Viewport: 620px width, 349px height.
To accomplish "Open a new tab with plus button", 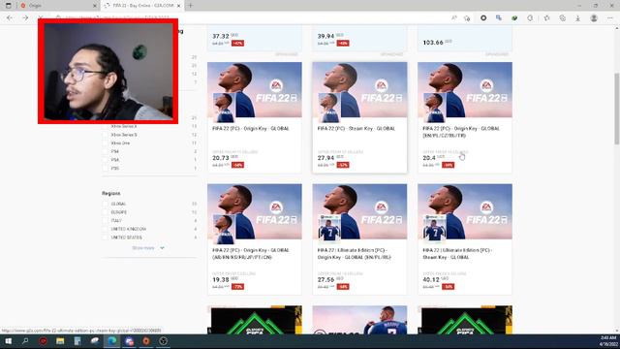I will (x=190, y=6).
